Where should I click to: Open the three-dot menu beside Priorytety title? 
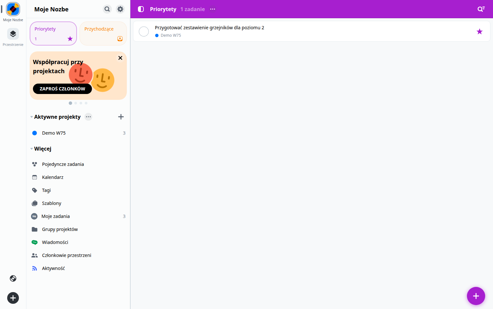pyautogui.click(x=213, y=9)
